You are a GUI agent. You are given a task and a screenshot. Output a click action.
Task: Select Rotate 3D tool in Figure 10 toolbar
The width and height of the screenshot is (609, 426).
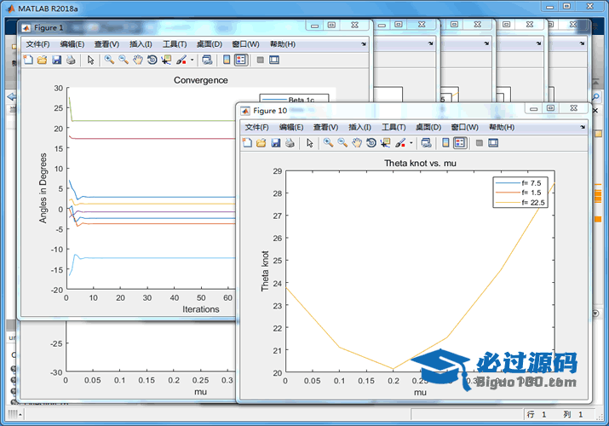pyautogui.click(x=371, y=143)
